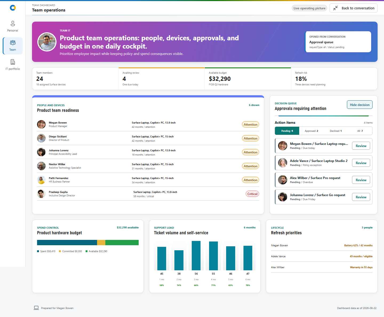
Task: Click Nestor Wilke name in readiness list
Action: (x=57, y=164)
